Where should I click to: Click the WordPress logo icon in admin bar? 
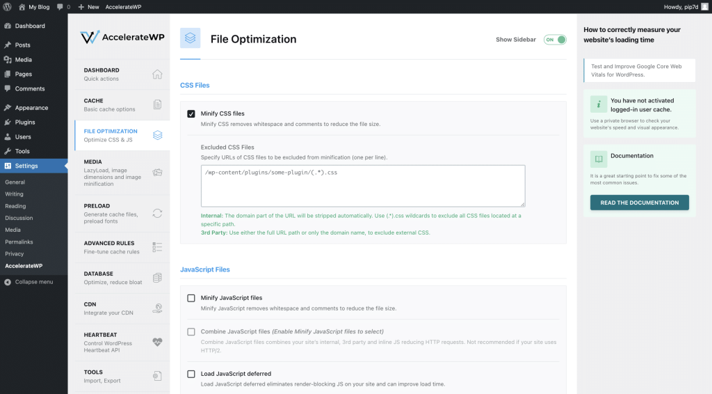point(7,7)
